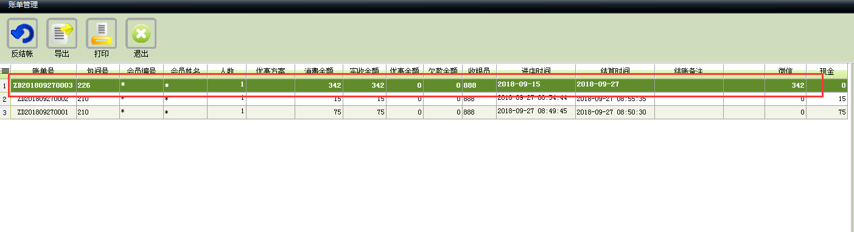
Task: Exit via the green 退出 icon
Action: click(x=141, y=33)
